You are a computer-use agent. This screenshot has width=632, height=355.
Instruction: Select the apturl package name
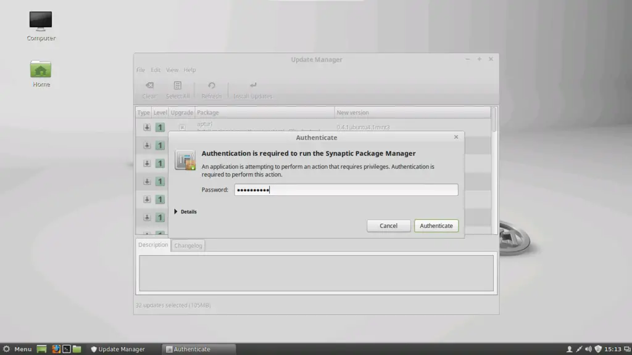204,124
